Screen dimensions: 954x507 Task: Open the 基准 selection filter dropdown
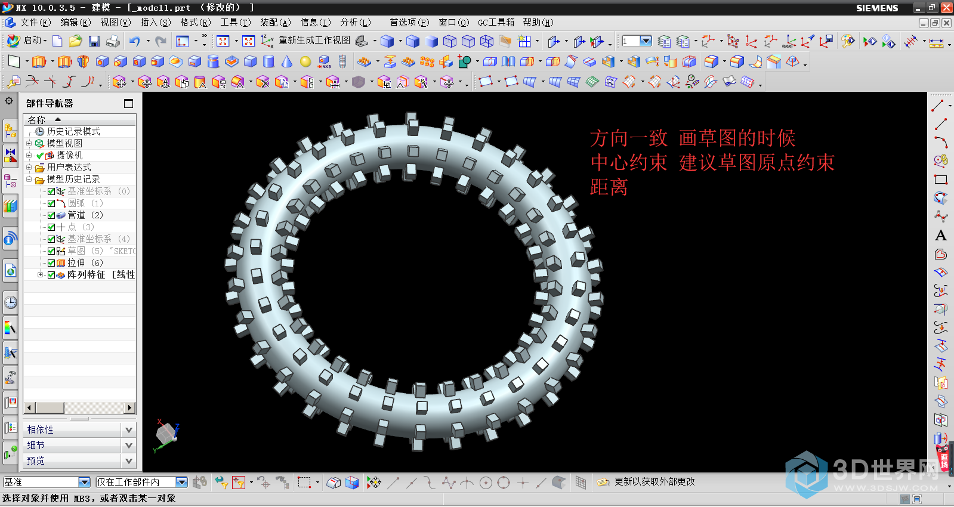pyautogui.click(x=84, y=482)
